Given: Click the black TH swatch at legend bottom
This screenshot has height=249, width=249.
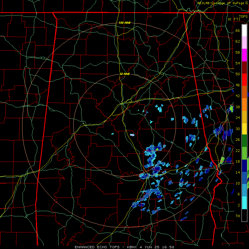Looking at the screenshot, I should (x=244, y=215).
